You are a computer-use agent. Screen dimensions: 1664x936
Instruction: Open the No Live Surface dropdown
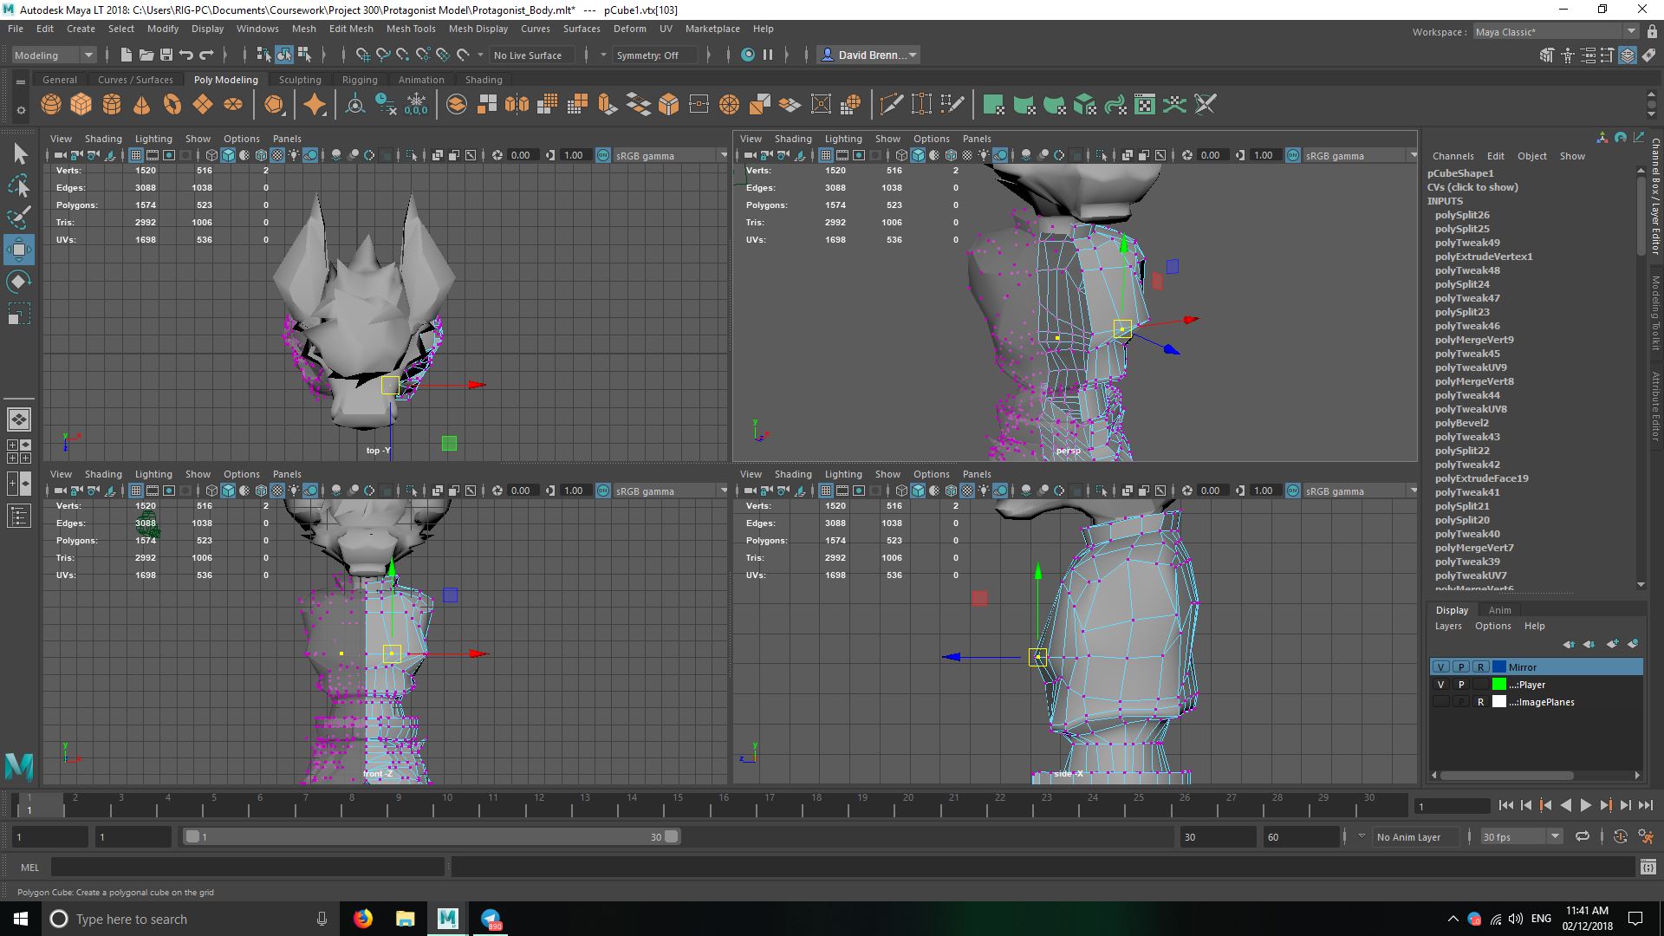[x=531, y=55]
